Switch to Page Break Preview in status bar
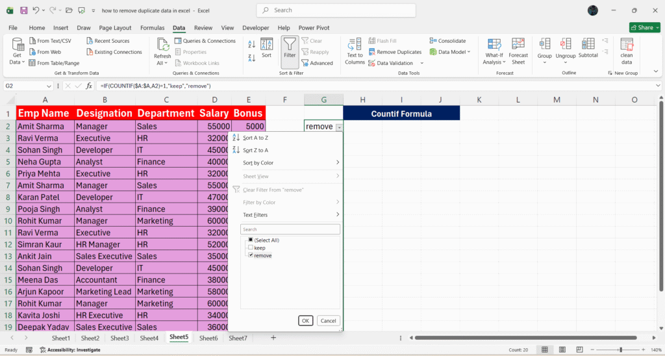665x356 pixels. coord(579,350)
